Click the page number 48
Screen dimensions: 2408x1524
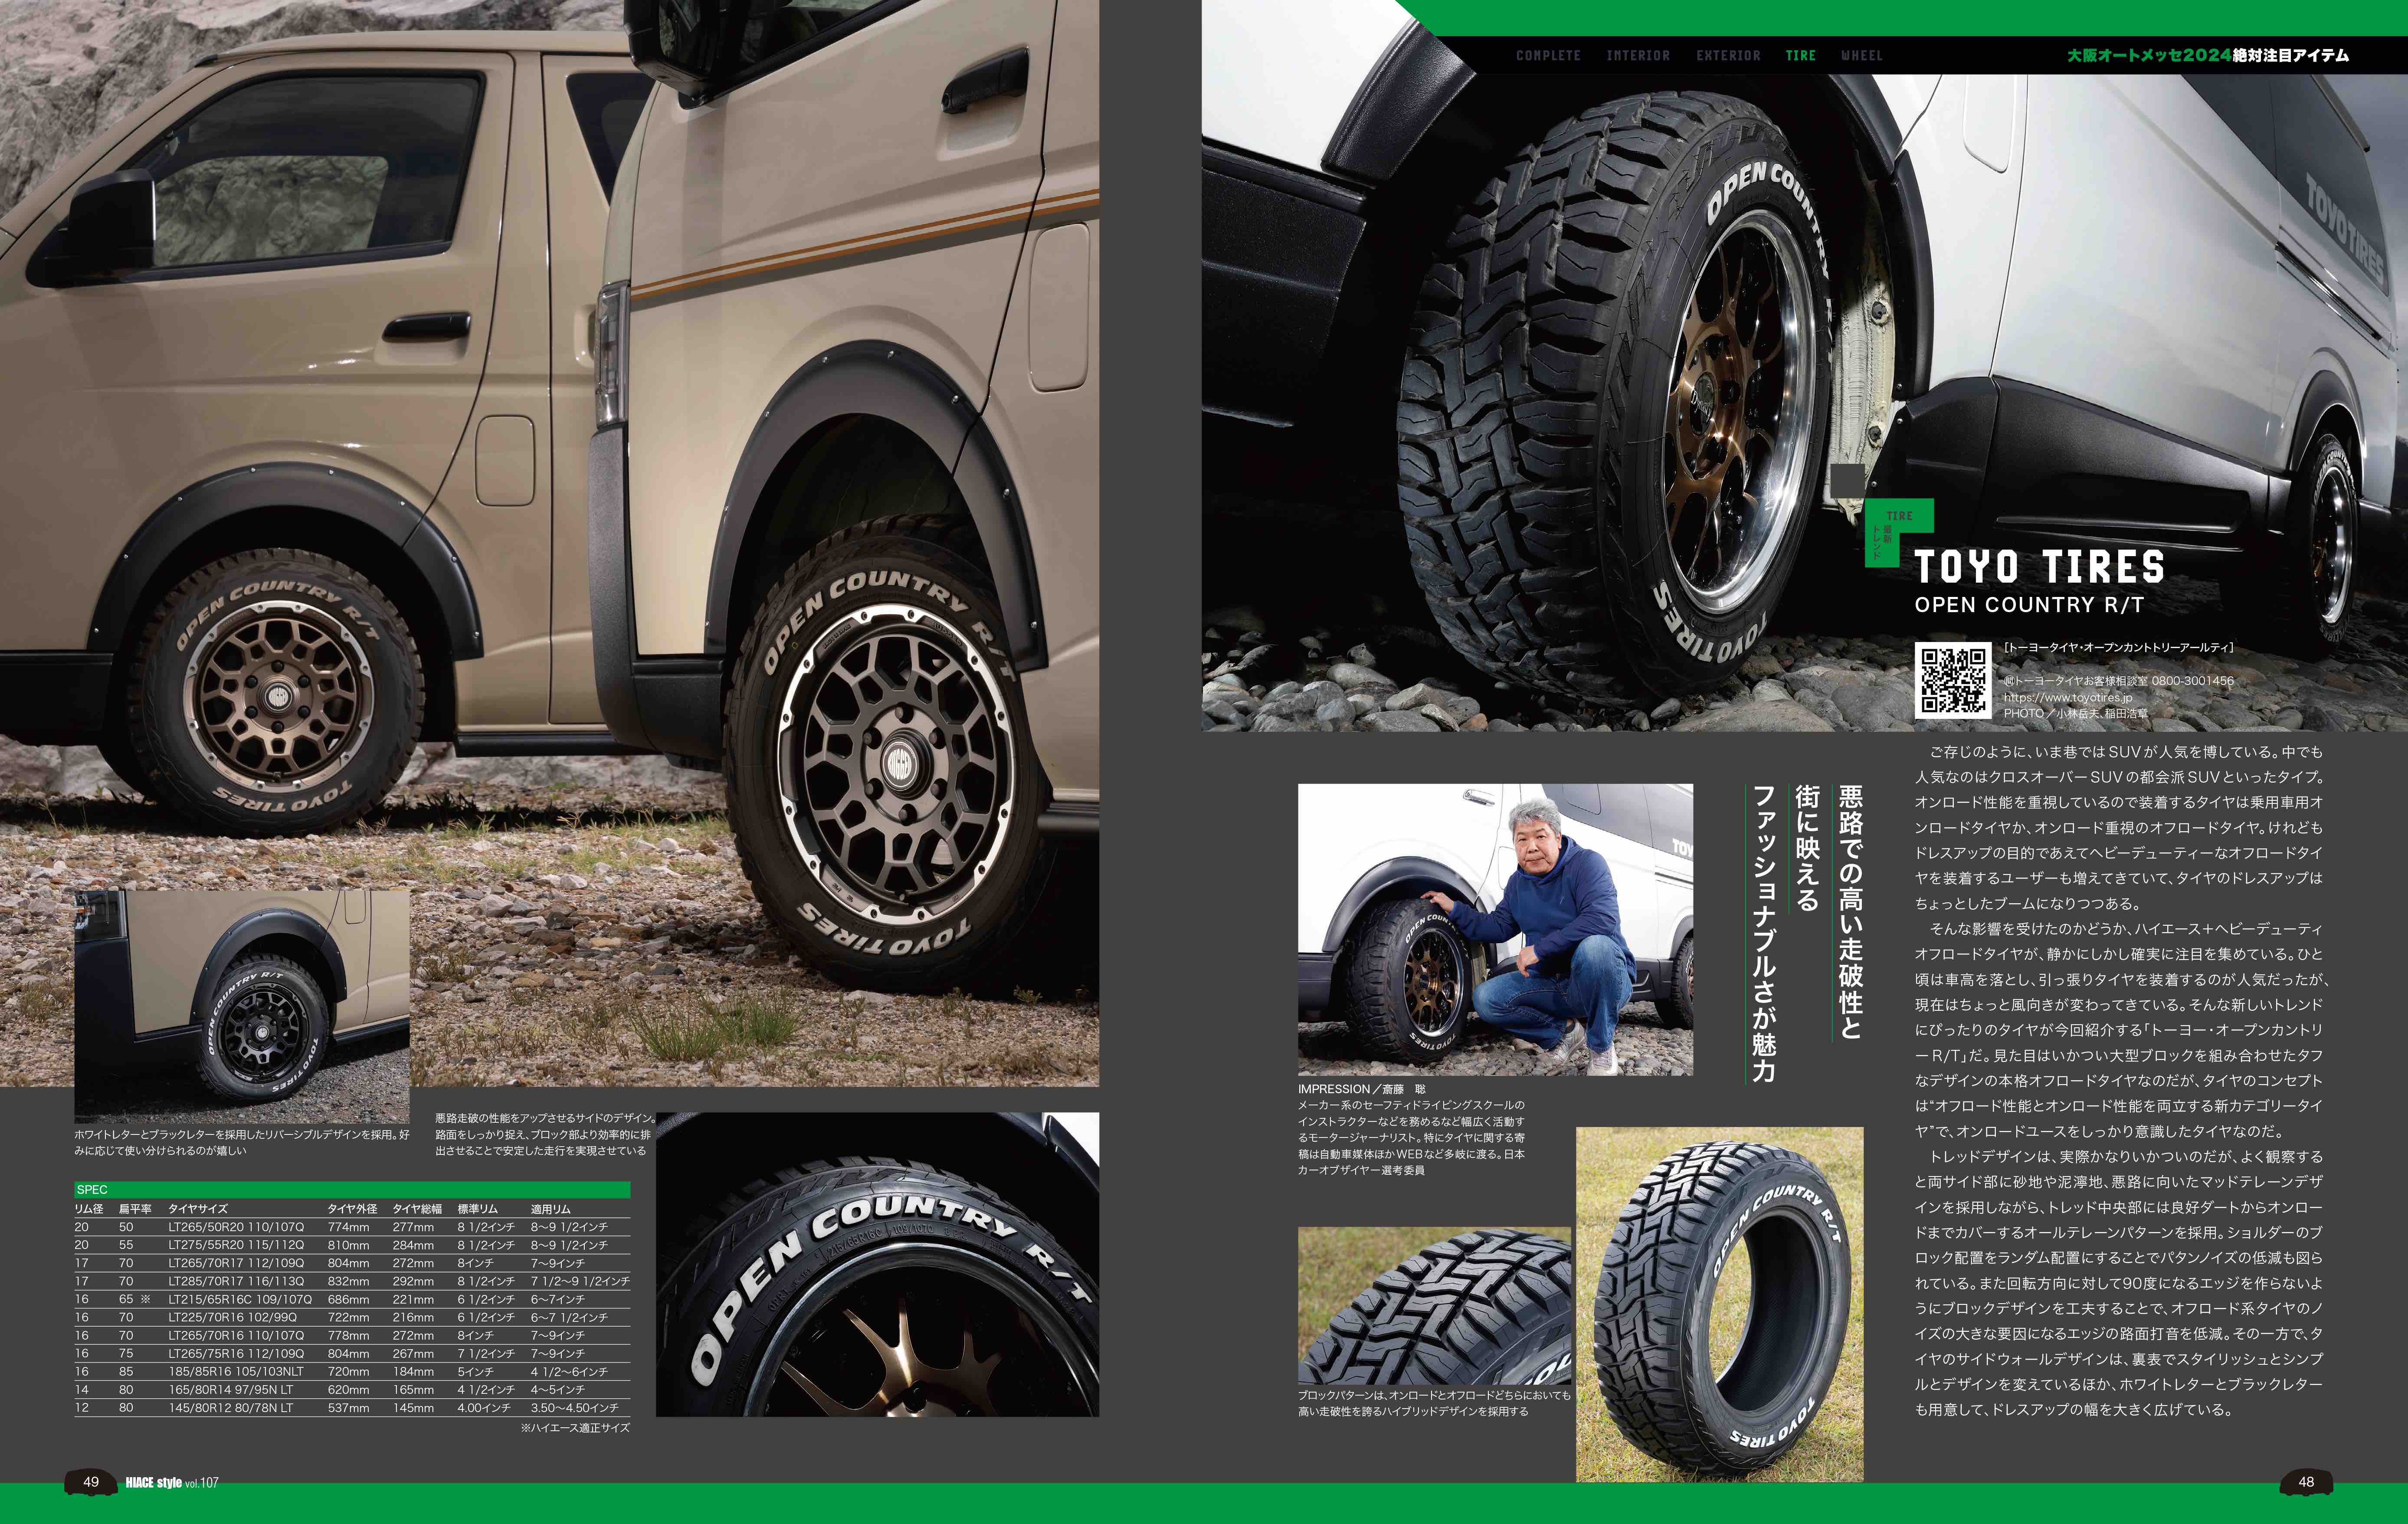(x=2306, y=1482)
